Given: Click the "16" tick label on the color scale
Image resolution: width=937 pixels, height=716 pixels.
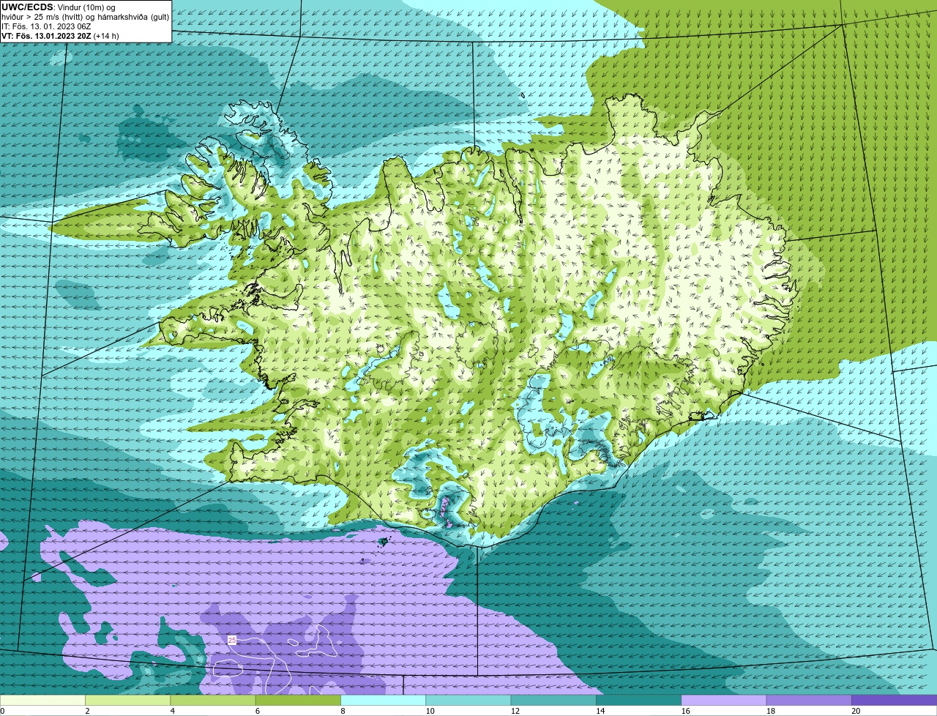Looking at the screenshot, I should 685,711.
